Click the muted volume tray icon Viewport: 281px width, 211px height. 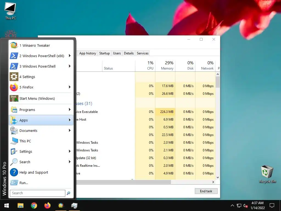tap(245, 206)
